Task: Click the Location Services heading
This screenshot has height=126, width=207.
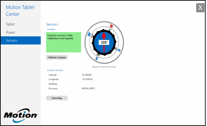Action: tap(55, 70)
